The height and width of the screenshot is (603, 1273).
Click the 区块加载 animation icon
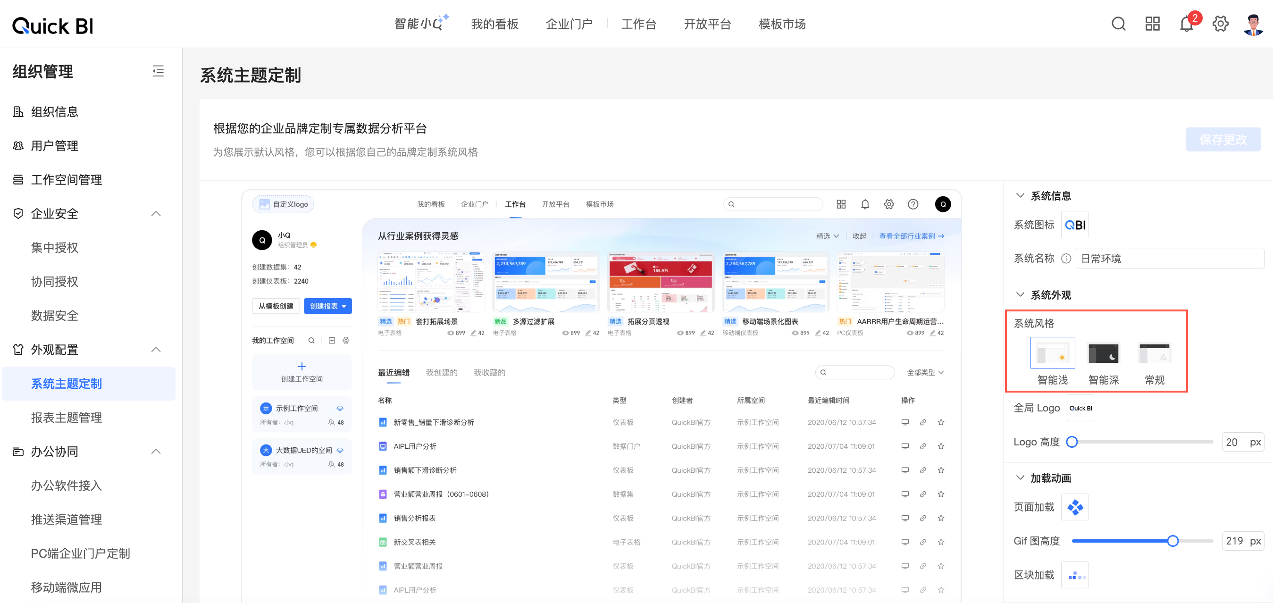point(1075,575)
